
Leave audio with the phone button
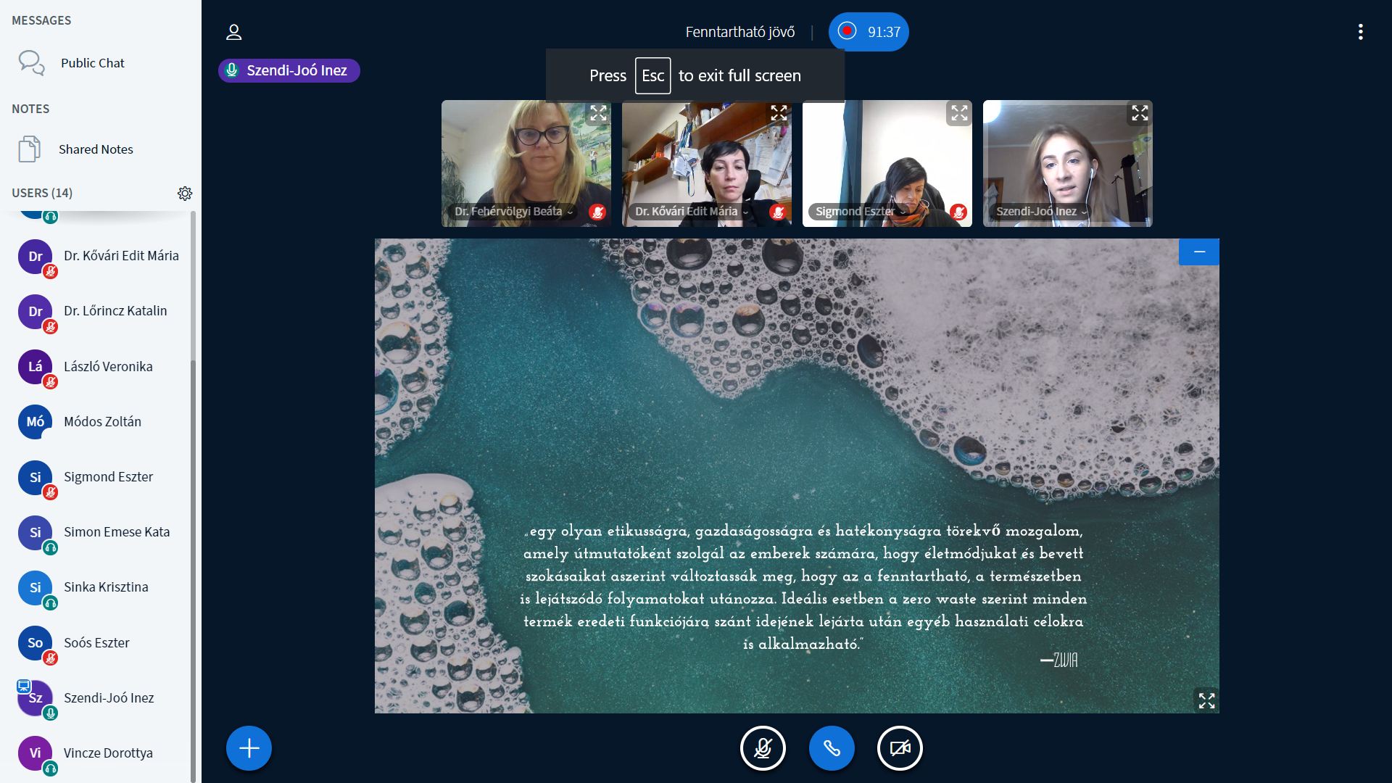831,747
